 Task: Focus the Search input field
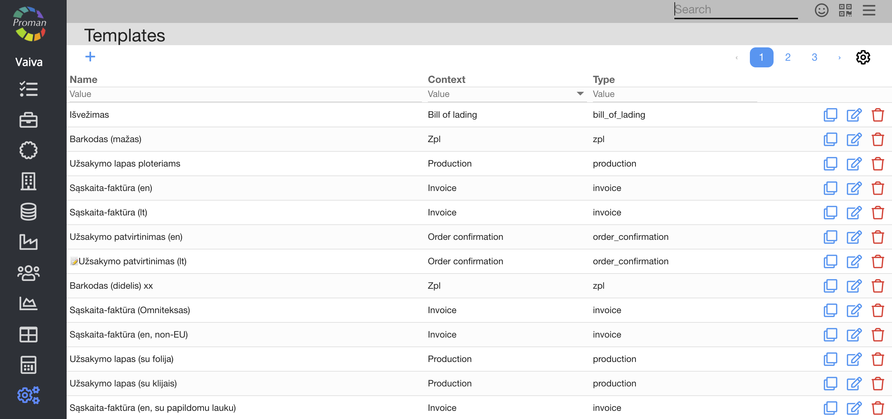(x=735, y=10)
